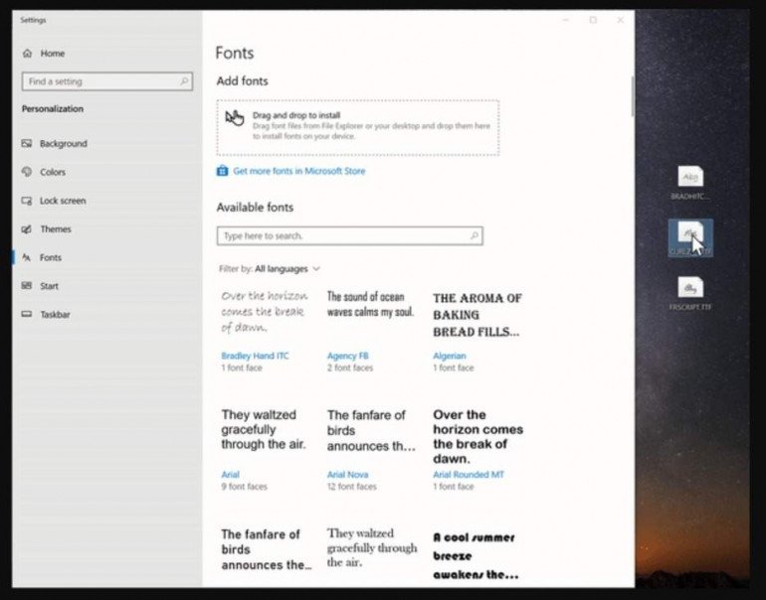766x600 pixels.
Task: Click the Taskbar icon in sidebar
Action: [27, 314]
